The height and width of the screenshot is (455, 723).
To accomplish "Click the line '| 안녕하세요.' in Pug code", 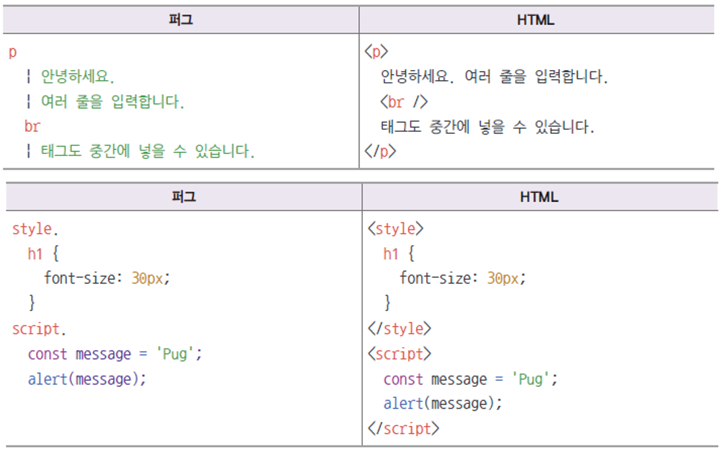I will coord(71,77).
